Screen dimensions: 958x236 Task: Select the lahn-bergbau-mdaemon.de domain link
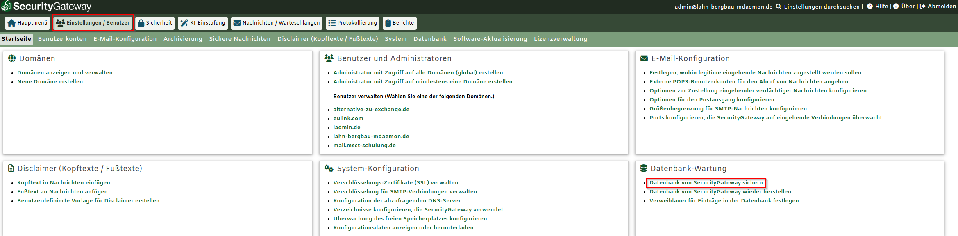(371, 137)
